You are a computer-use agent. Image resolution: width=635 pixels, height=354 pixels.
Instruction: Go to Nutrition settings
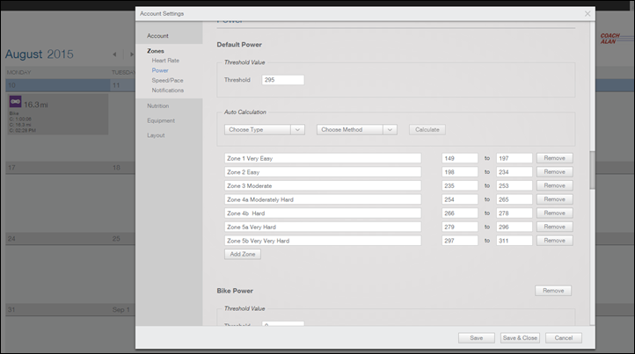pyautogui.click(x=158, y=105)
